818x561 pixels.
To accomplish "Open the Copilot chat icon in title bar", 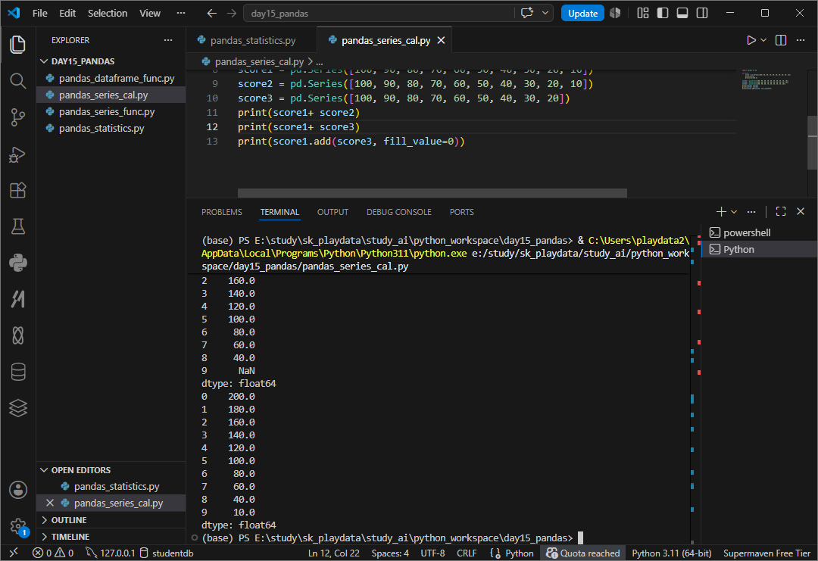I will [527, 13].
